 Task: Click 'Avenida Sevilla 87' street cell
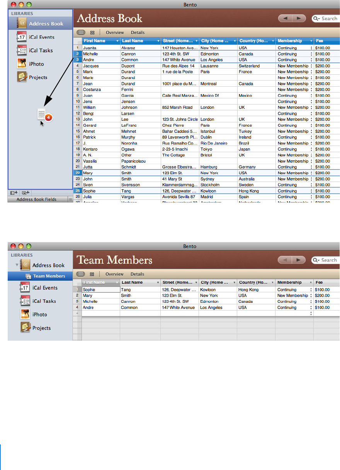180,197
